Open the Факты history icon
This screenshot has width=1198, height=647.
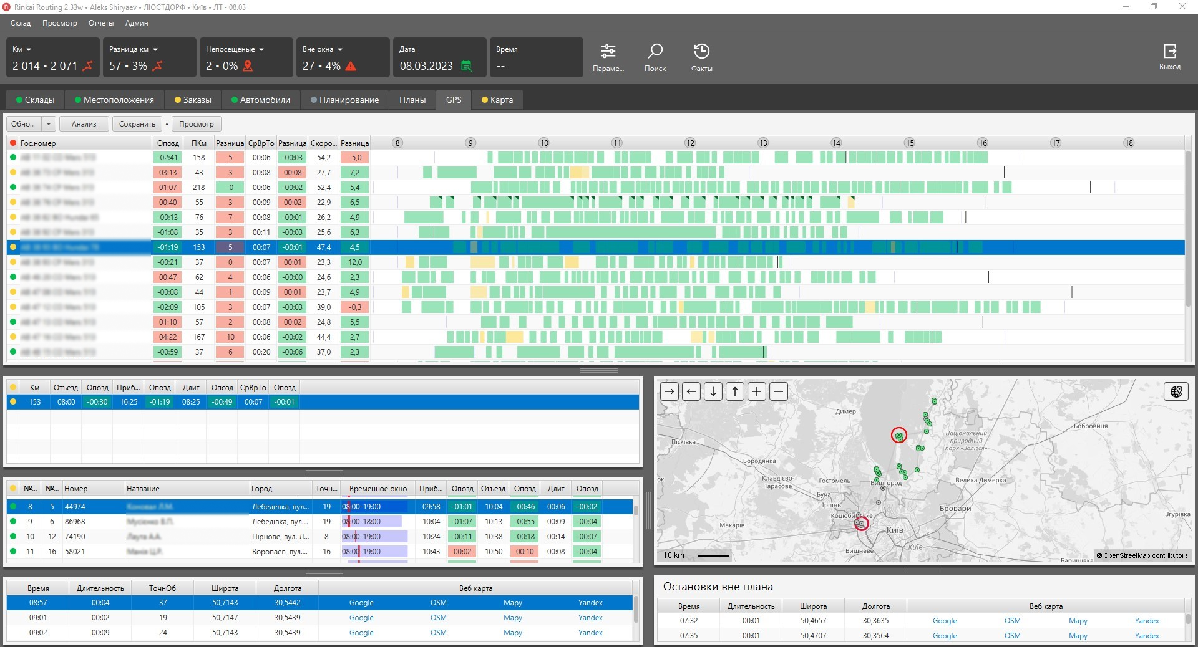click(x=701, y=52)
